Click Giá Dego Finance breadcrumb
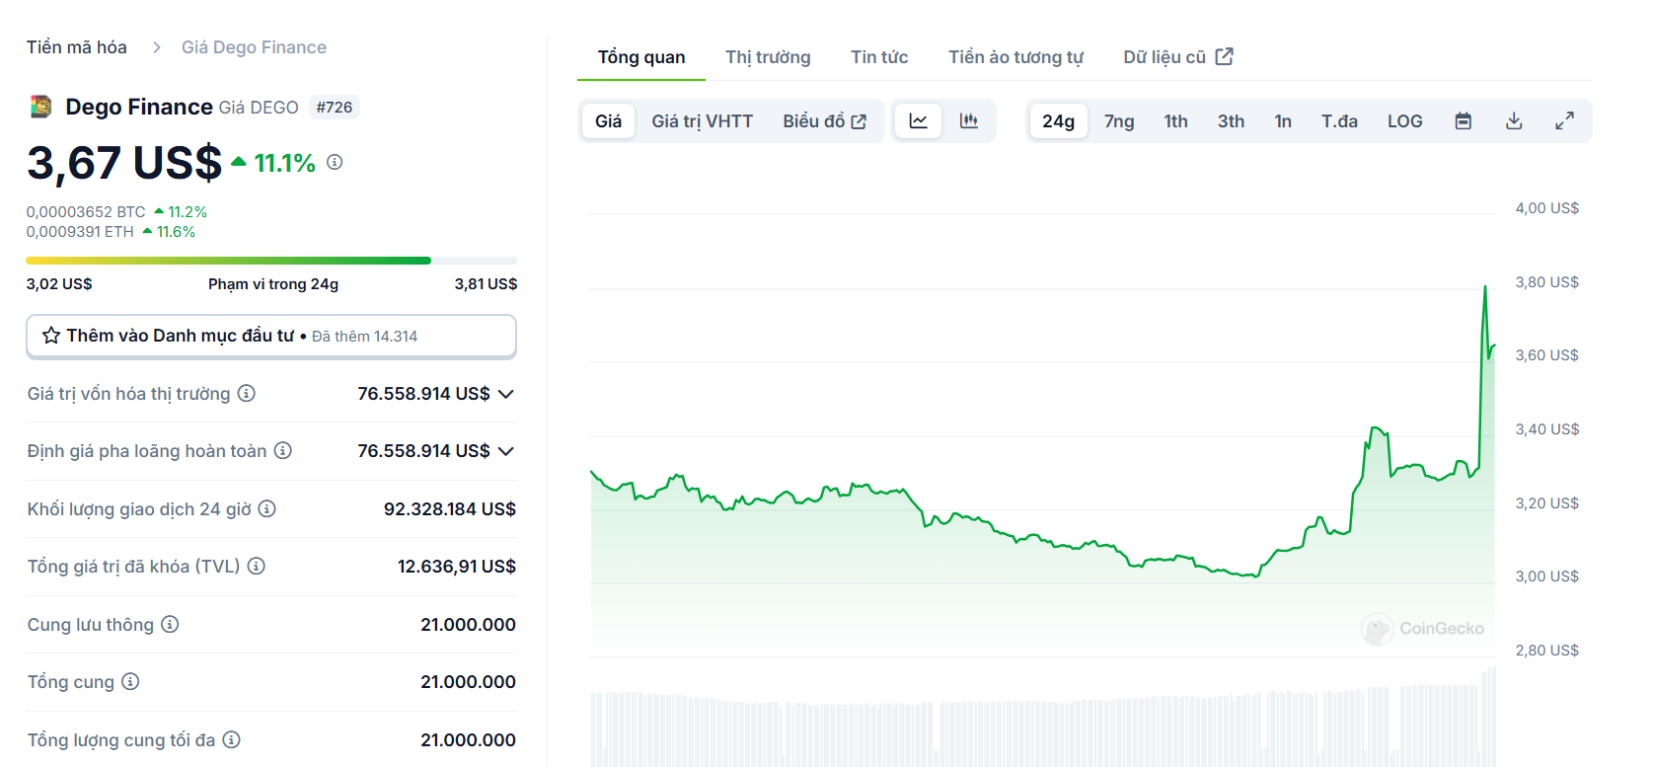Image resolution: width=1653 pixels, height=767 pixels. (x=254, y=47)
